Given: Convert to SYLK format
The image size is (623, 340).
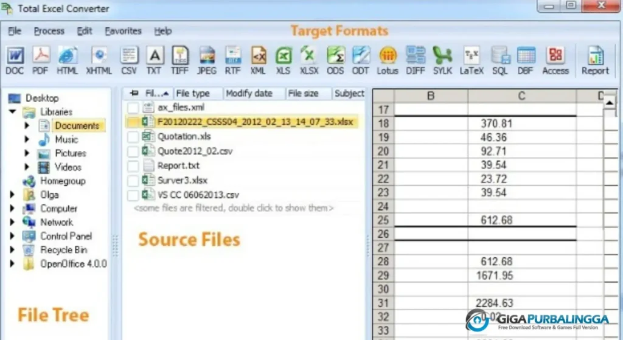Looking at the screenshot, I should 443,60.
